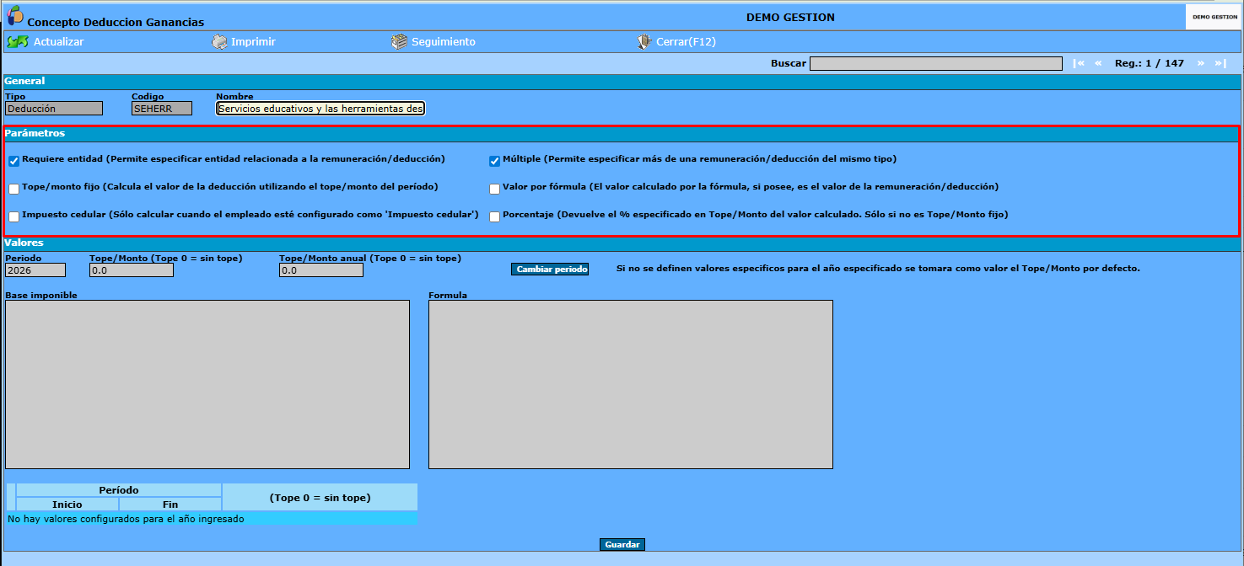Click the application logo icon at top-left
The image size is (1244, 566).
pos(15,14)
